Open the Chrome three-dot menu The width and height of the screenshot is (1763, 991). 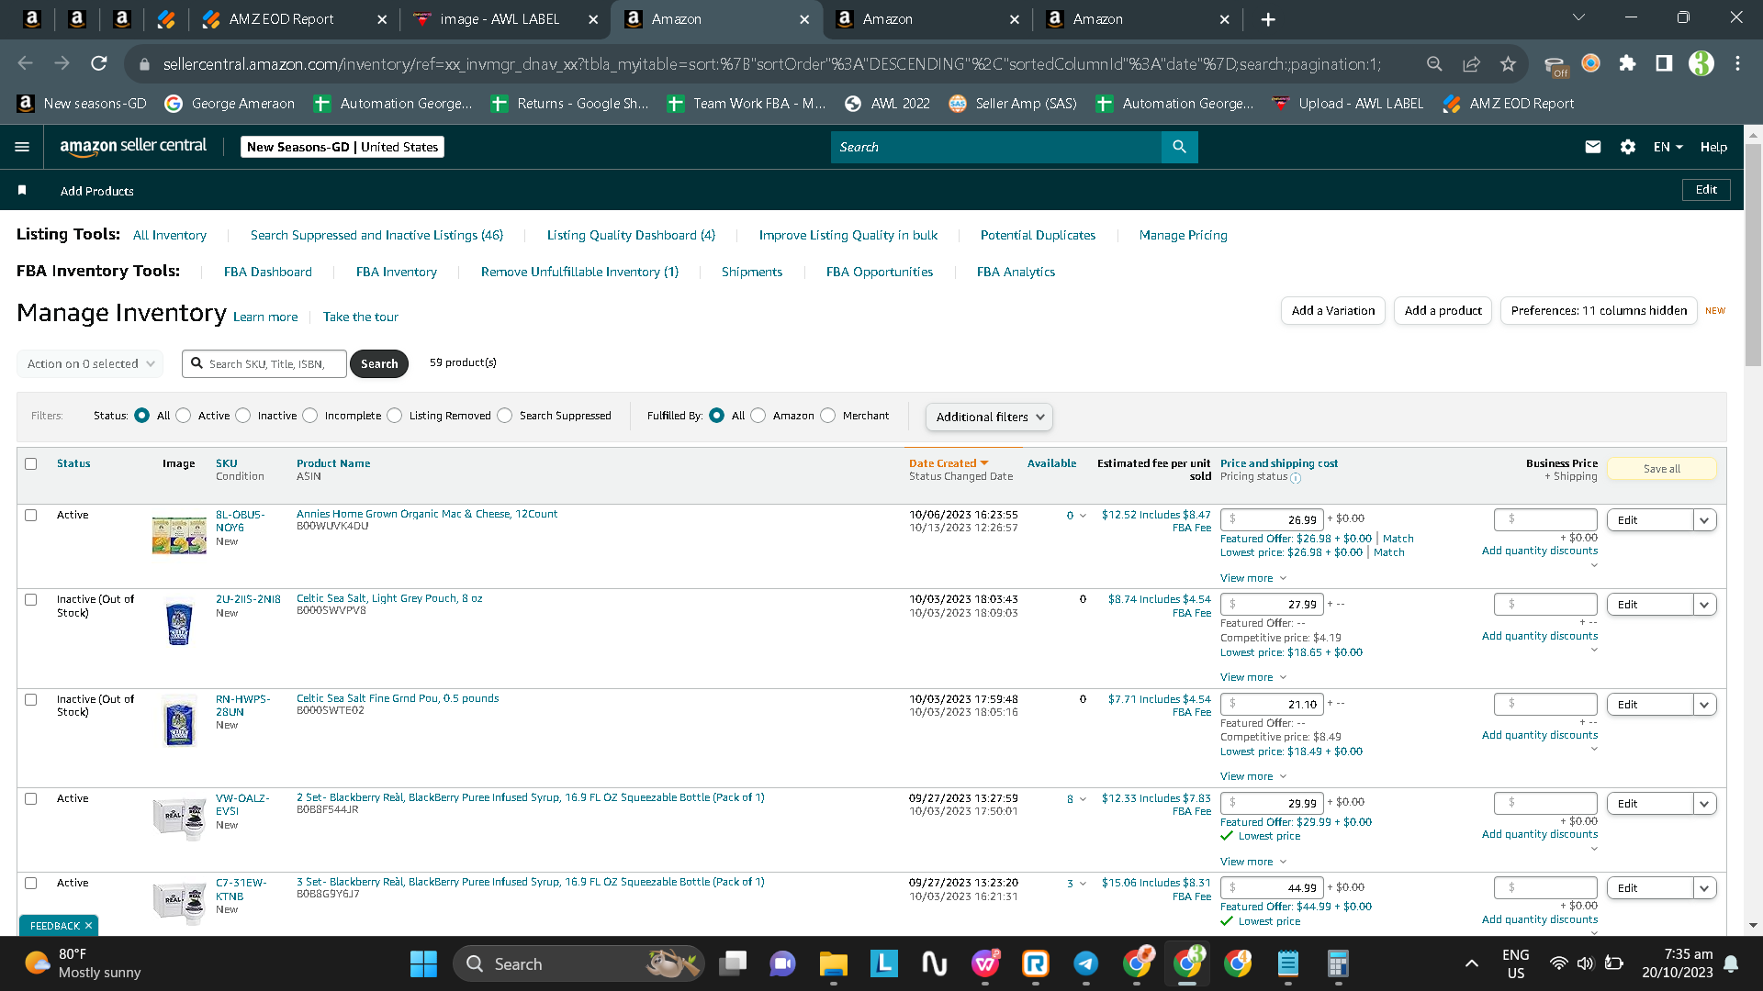tap(1737, 63)
